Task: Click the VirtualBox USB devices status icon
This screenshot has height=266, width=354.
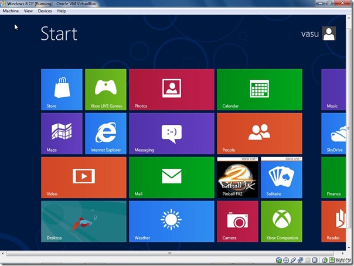Action: pyautogui.click(x=293, y=260)
